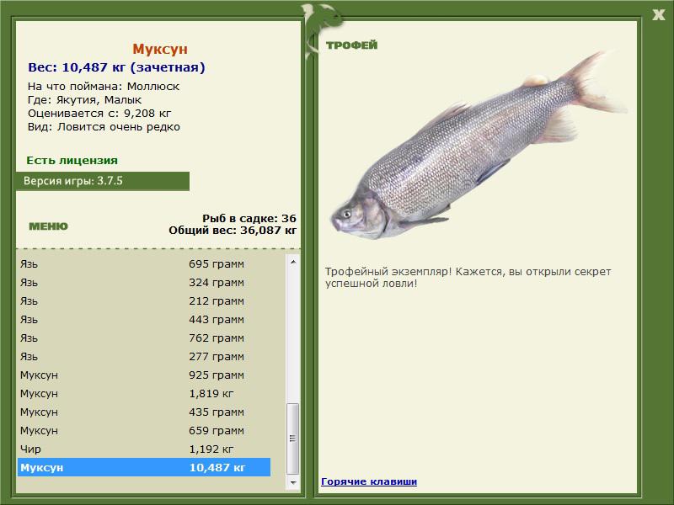Viewport: 674px width, 505px height.
Task: Click the На что поймана: Моллюск line
Action: pyautogui.click(x=104, y=87)
